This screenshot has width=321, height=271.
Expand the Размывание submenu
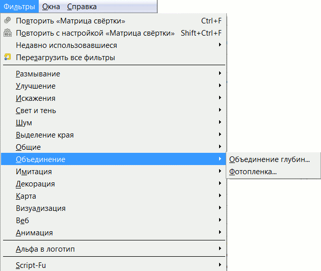coord(38,74)
